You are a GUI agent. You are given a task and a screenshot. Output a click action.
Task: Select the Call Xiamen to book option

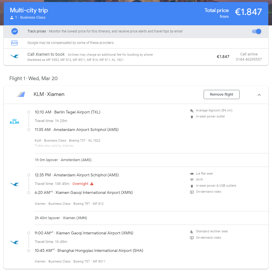(x=46, y=54)
